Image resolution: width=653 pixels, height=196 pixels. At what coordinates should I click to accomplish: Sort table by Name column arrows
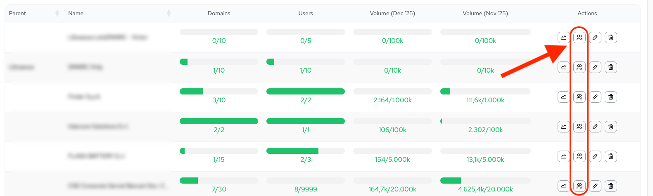coord(169,14)
